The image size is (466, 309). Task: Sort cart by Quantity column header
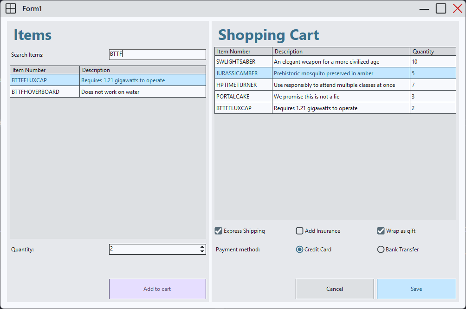[433, 52]
